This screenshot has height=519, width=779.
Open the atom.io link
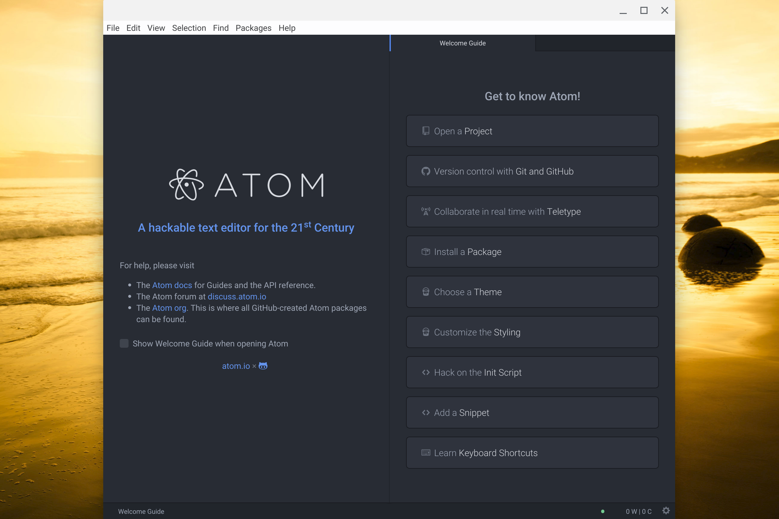click(x=236, y=366)
